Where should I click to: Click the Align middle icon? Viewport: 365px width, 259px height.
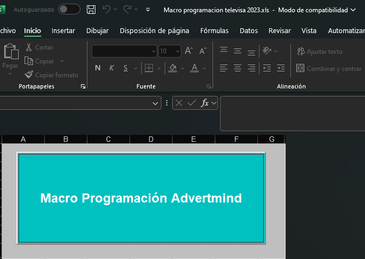pyautogui.click(x=238, y=51)
